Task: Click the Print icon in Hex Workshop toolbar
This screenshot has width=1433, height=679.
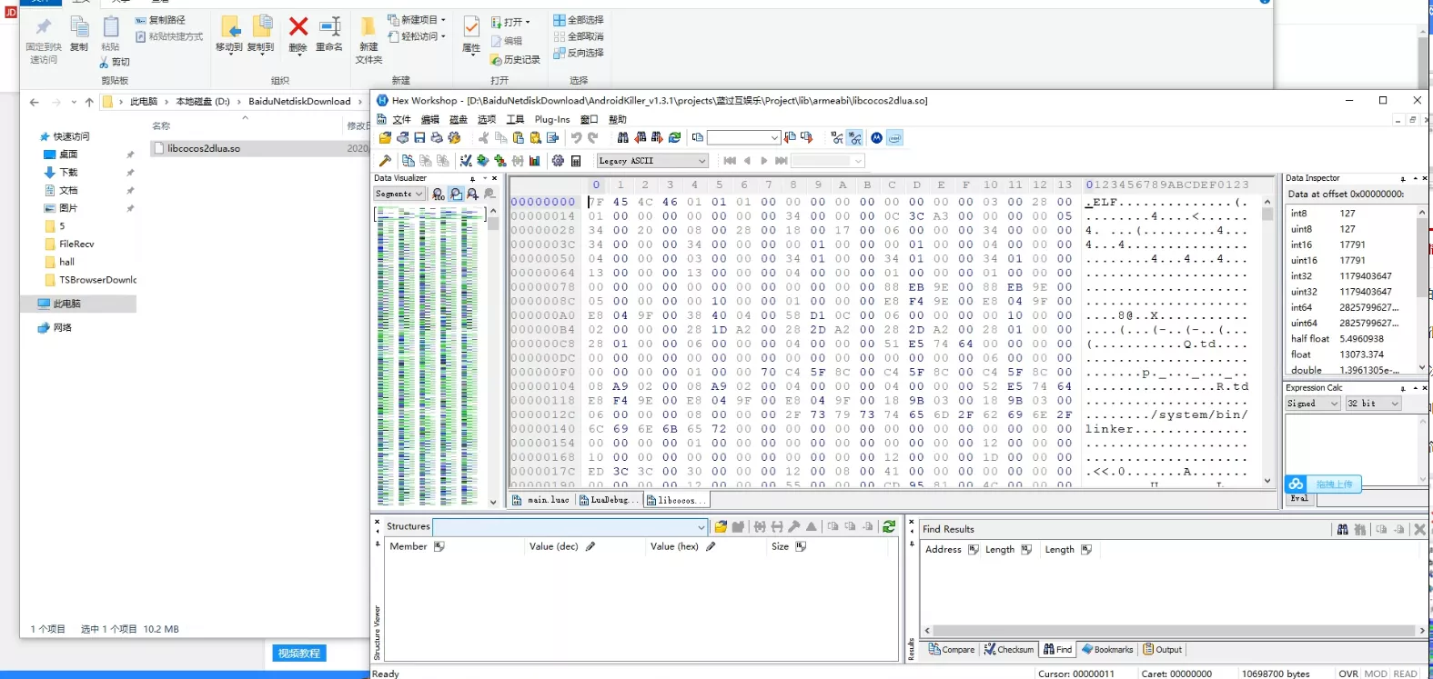Action: coord(437,137)
